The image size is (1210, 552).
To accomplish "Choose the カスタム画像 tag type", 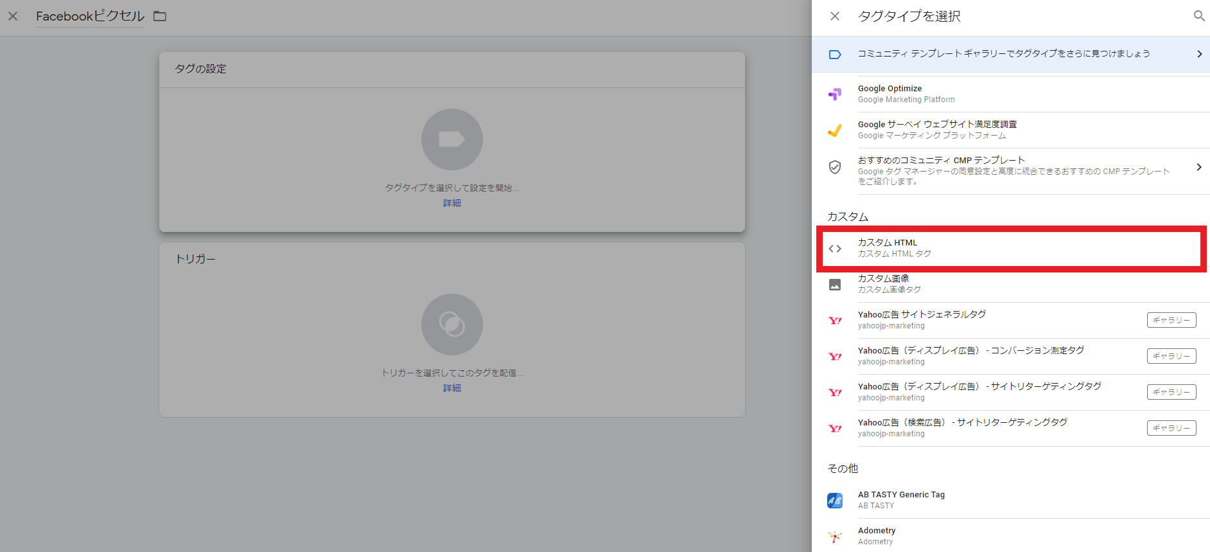I will pyautogui.click(x=1011, y=284).
